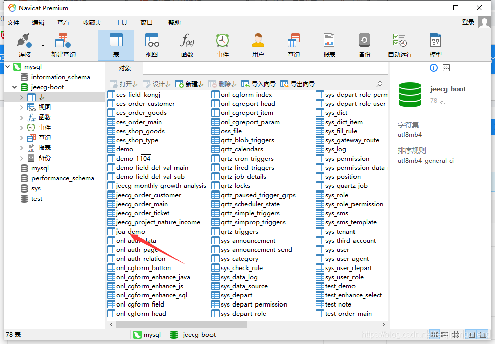This screenshot has width=495, height=344.
Task: Open the Connection (连接) toolbar icon
Action: tap(25, 46)
